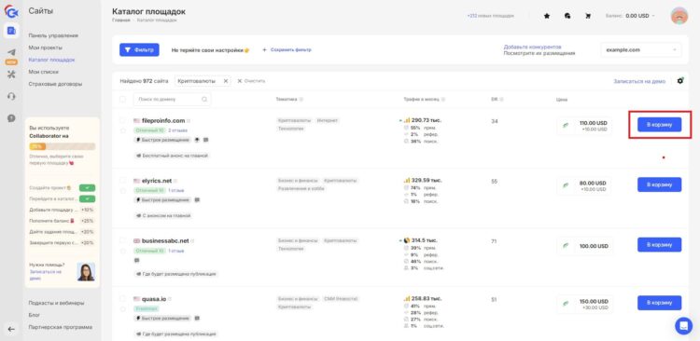Toggle favorite star for businessabc.net
Image resolution: width=700 pixels, height=341 pixels.
point(122,251)
